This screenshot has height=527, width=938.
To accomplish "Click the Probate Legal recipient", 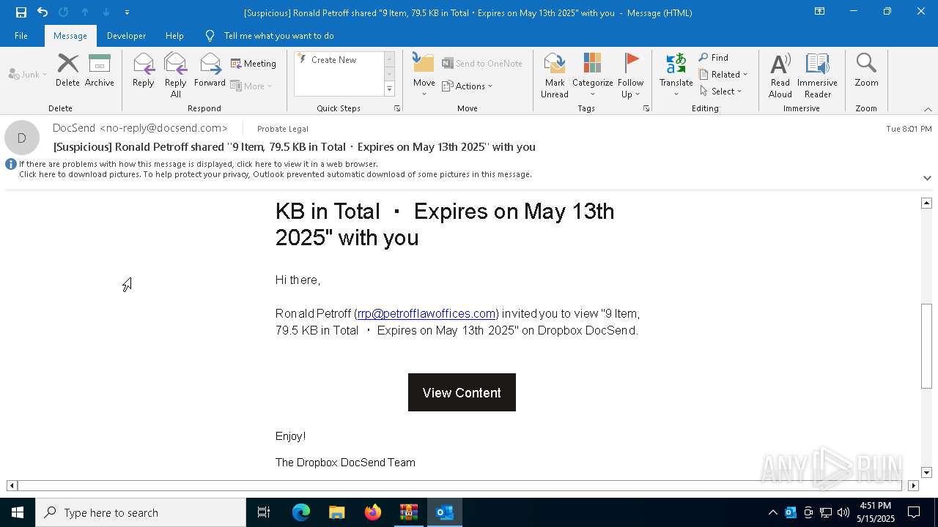I will point(283,129).
